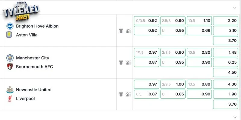The image size is (241, 120).
Task: Click the jersey icon for Brighton vs Aston Villa
Action: point(121,31)
